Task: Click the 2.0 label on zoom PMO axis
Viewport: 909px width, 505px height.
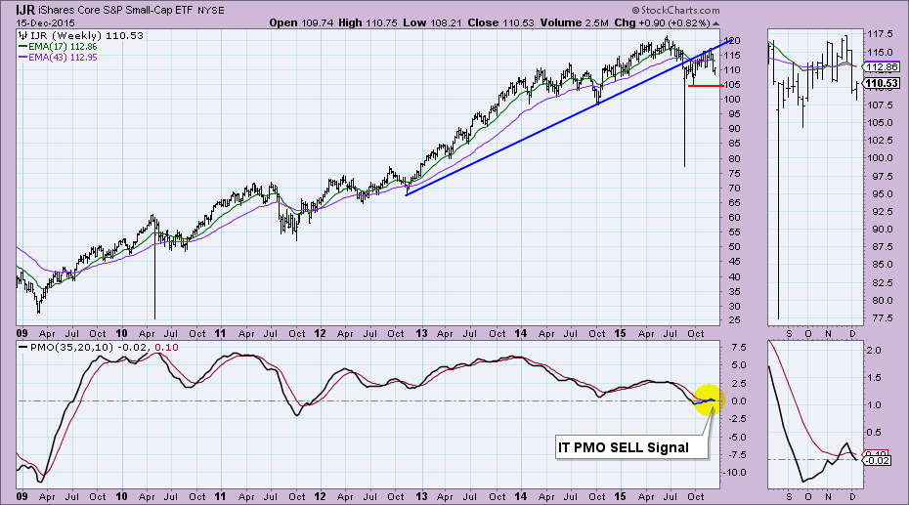Action: coord(874,351)
